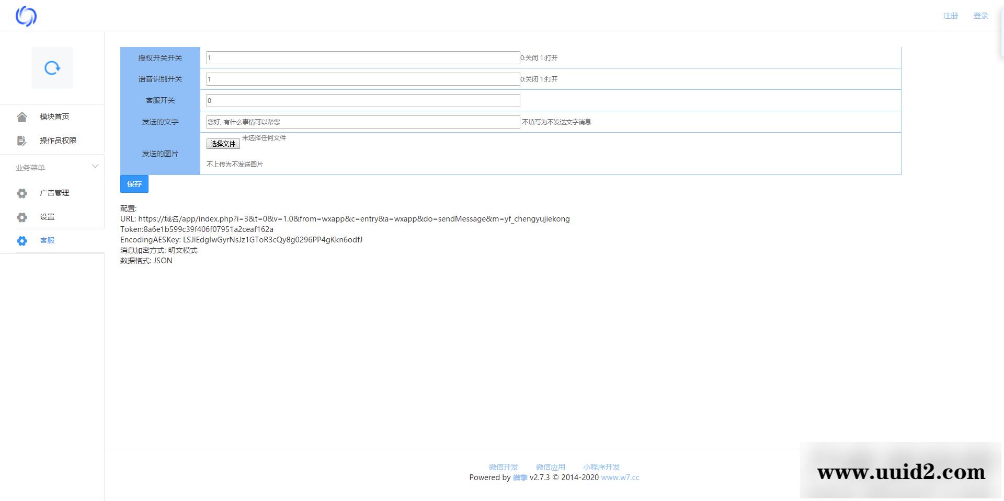Follow the www.w7.cc footer link
Screen dimensions: 1004x501
click(620, 477)
